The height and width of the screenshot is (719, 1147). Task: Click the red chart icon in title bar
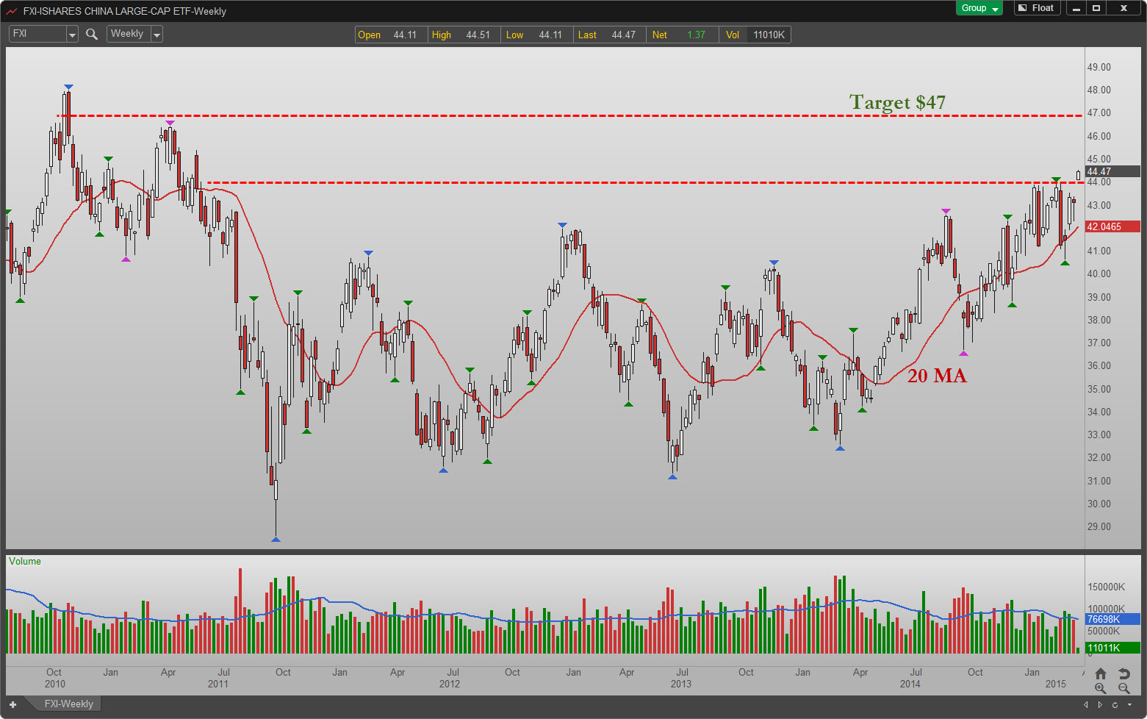pyautogui.click(x=12, y=11)
